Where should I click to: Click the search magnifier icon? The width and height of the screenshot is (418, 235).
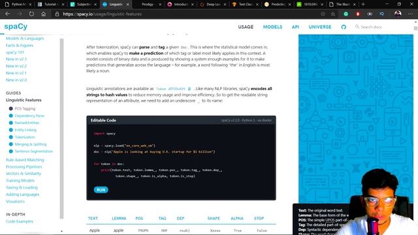click(x=357, y=27)
